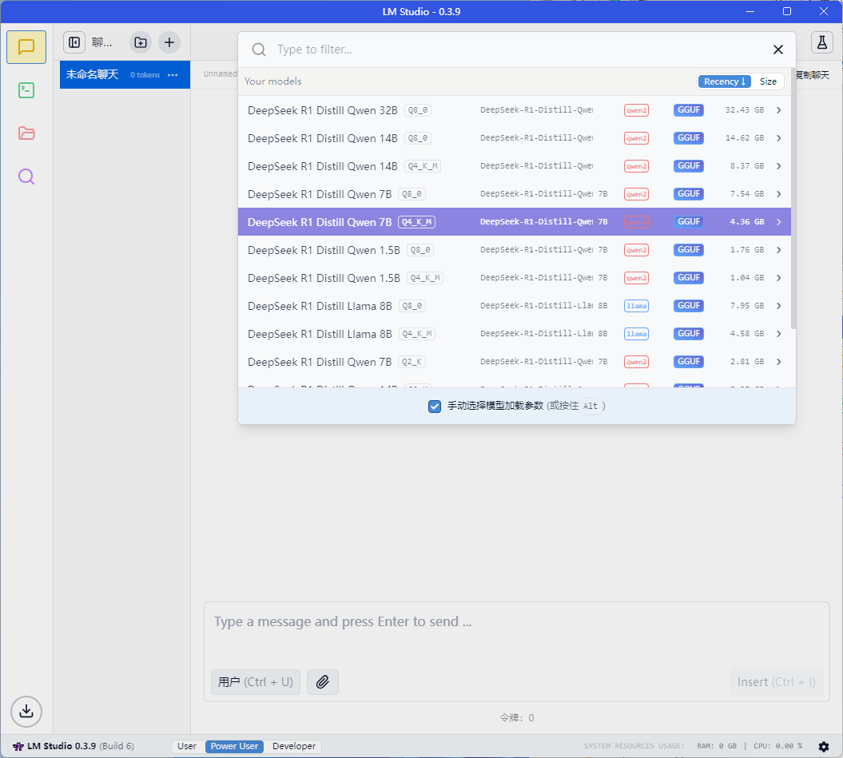
Task: Expand Llama 8B Q8_0 row chevron
Action: [778, 306]
